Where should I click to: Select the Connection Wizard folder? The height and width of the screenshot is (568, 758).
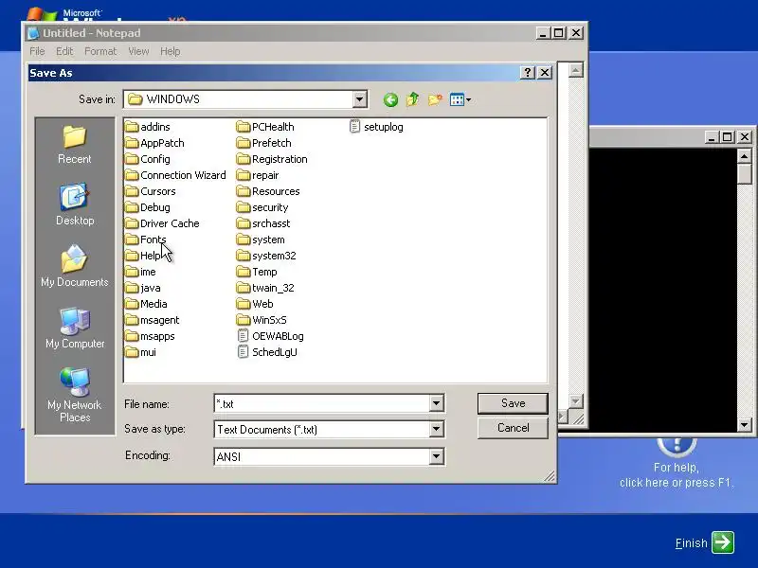click(x=175, y=175)
